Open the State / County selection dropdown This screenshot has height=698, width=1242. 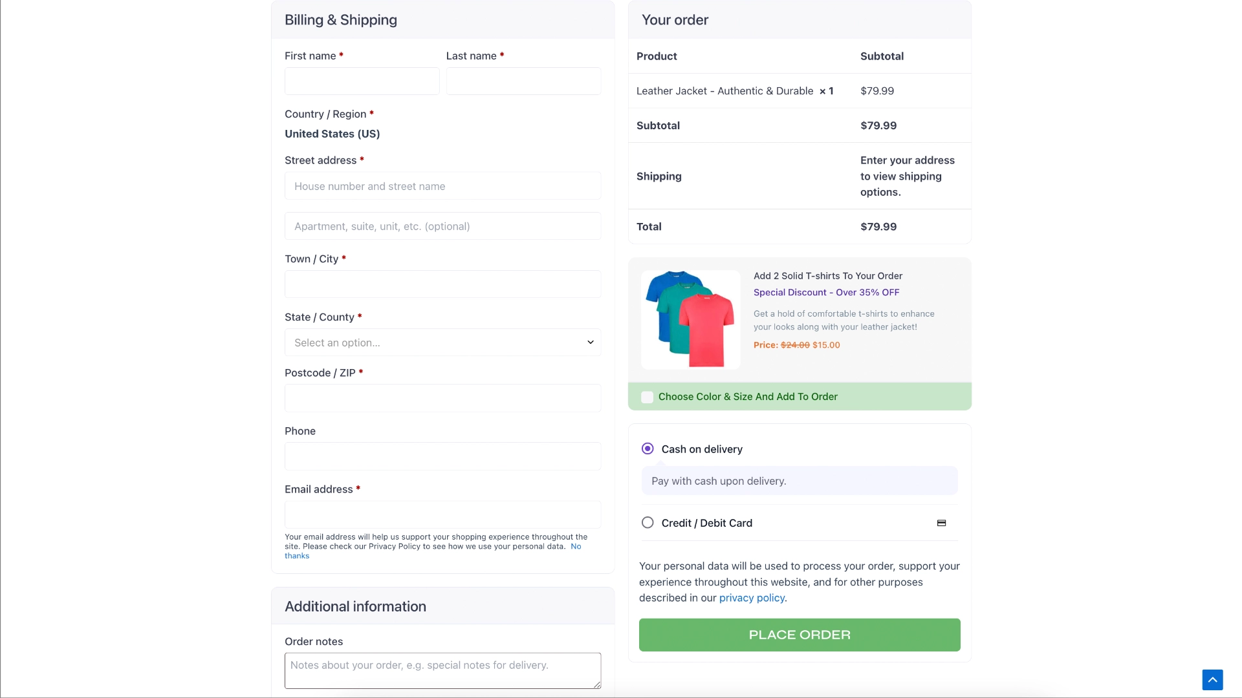[442, 342]
